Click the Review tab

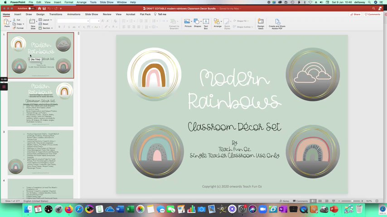(x=107, y=14)
